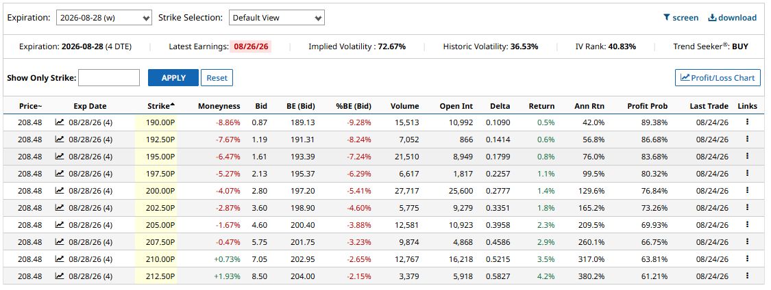Sort table by Open Int column

[x=456, y=106]
